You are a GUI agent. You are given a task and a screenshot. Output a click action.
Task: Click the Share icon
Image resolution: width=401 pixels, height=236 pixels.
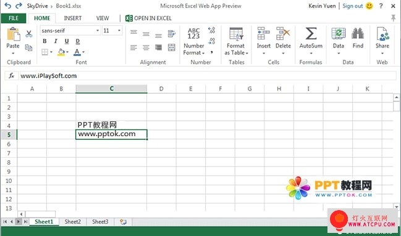pos(382,34)
